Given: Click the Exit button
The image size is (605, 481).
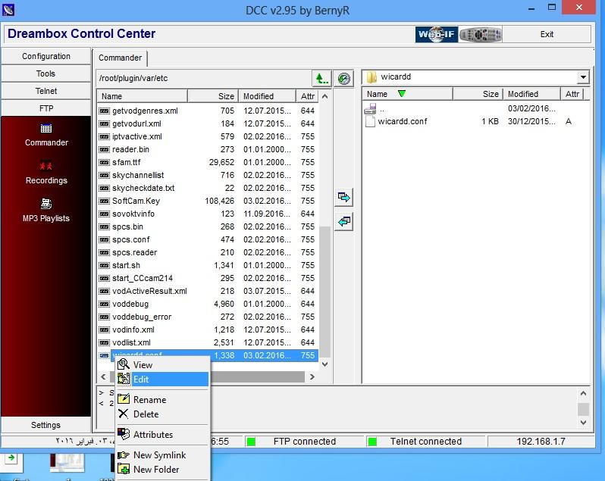Looking at the screenshot, I should click(x=547, y=34).
